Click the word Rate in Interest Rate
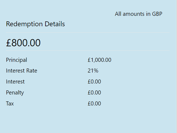The height and width of the screenshot is (133, 177). [32, 71]
